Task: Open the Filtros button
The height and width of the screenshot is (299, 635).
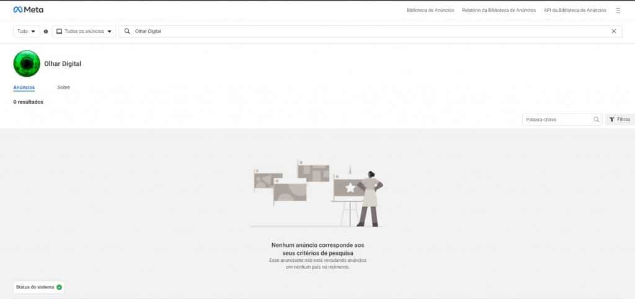Action: (619, 120)
